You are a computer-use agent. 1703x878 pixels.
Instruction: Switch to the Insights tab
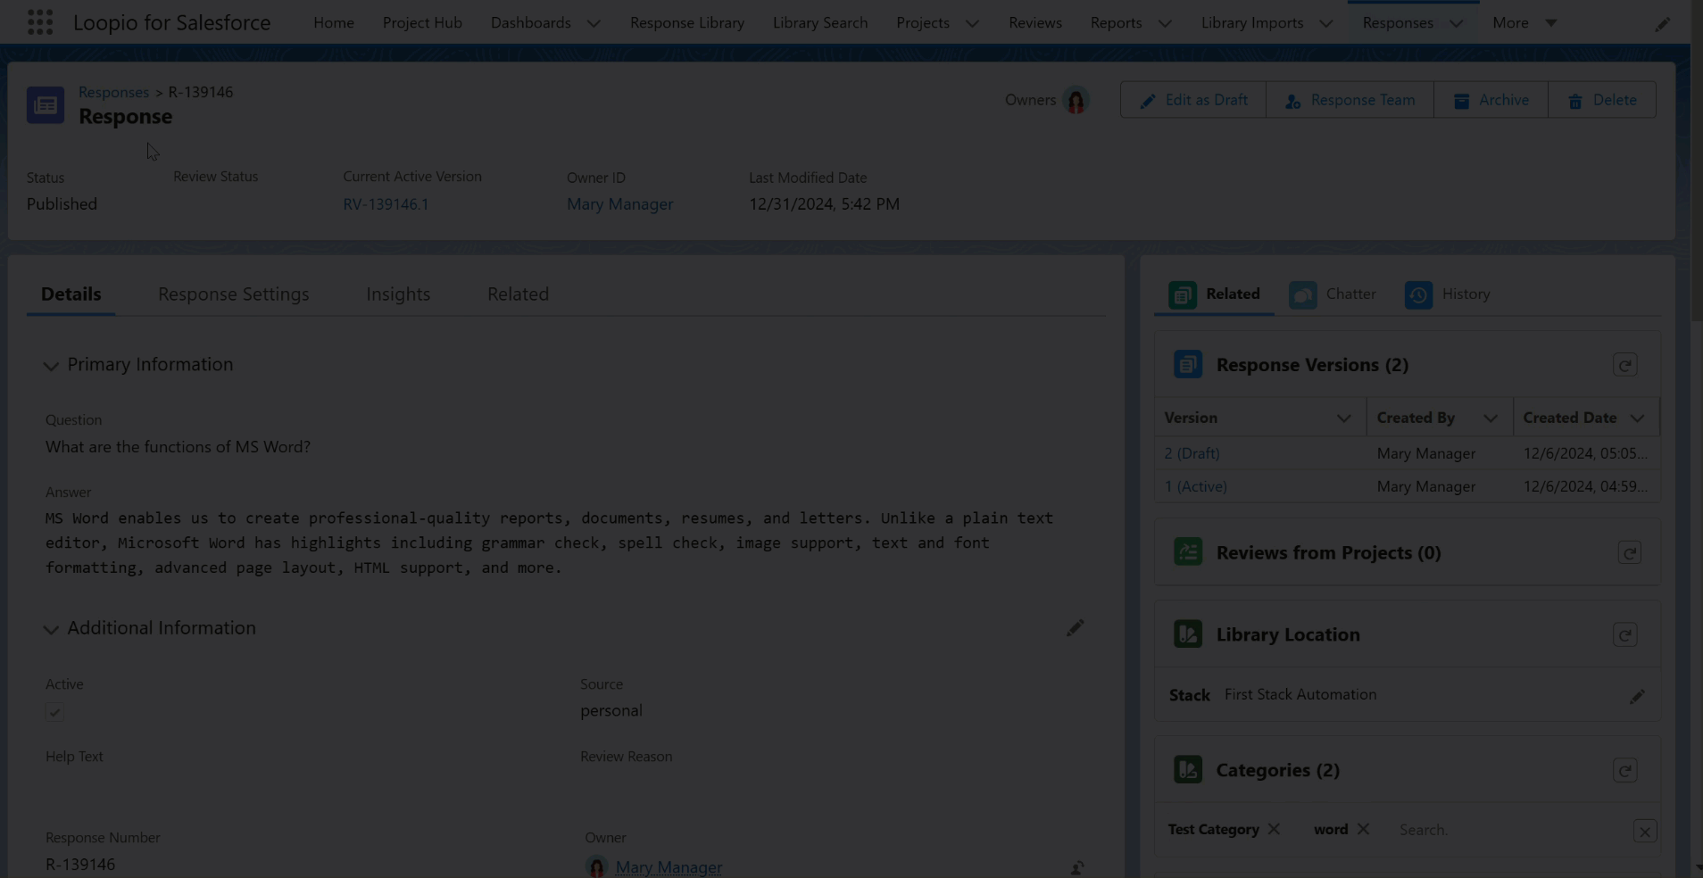[x=398, y=294]
